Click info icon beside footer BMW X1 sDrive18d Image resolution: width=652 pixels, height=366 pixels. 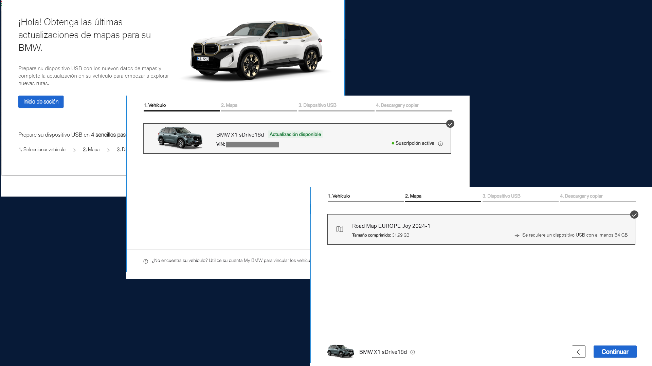pyautogui.click(x=413, y=352)
